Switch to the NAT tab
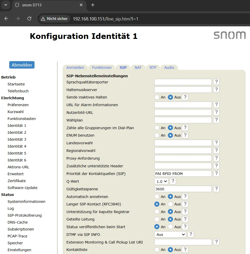This screenshot has height=254, width=250. [x=138, y=68]
